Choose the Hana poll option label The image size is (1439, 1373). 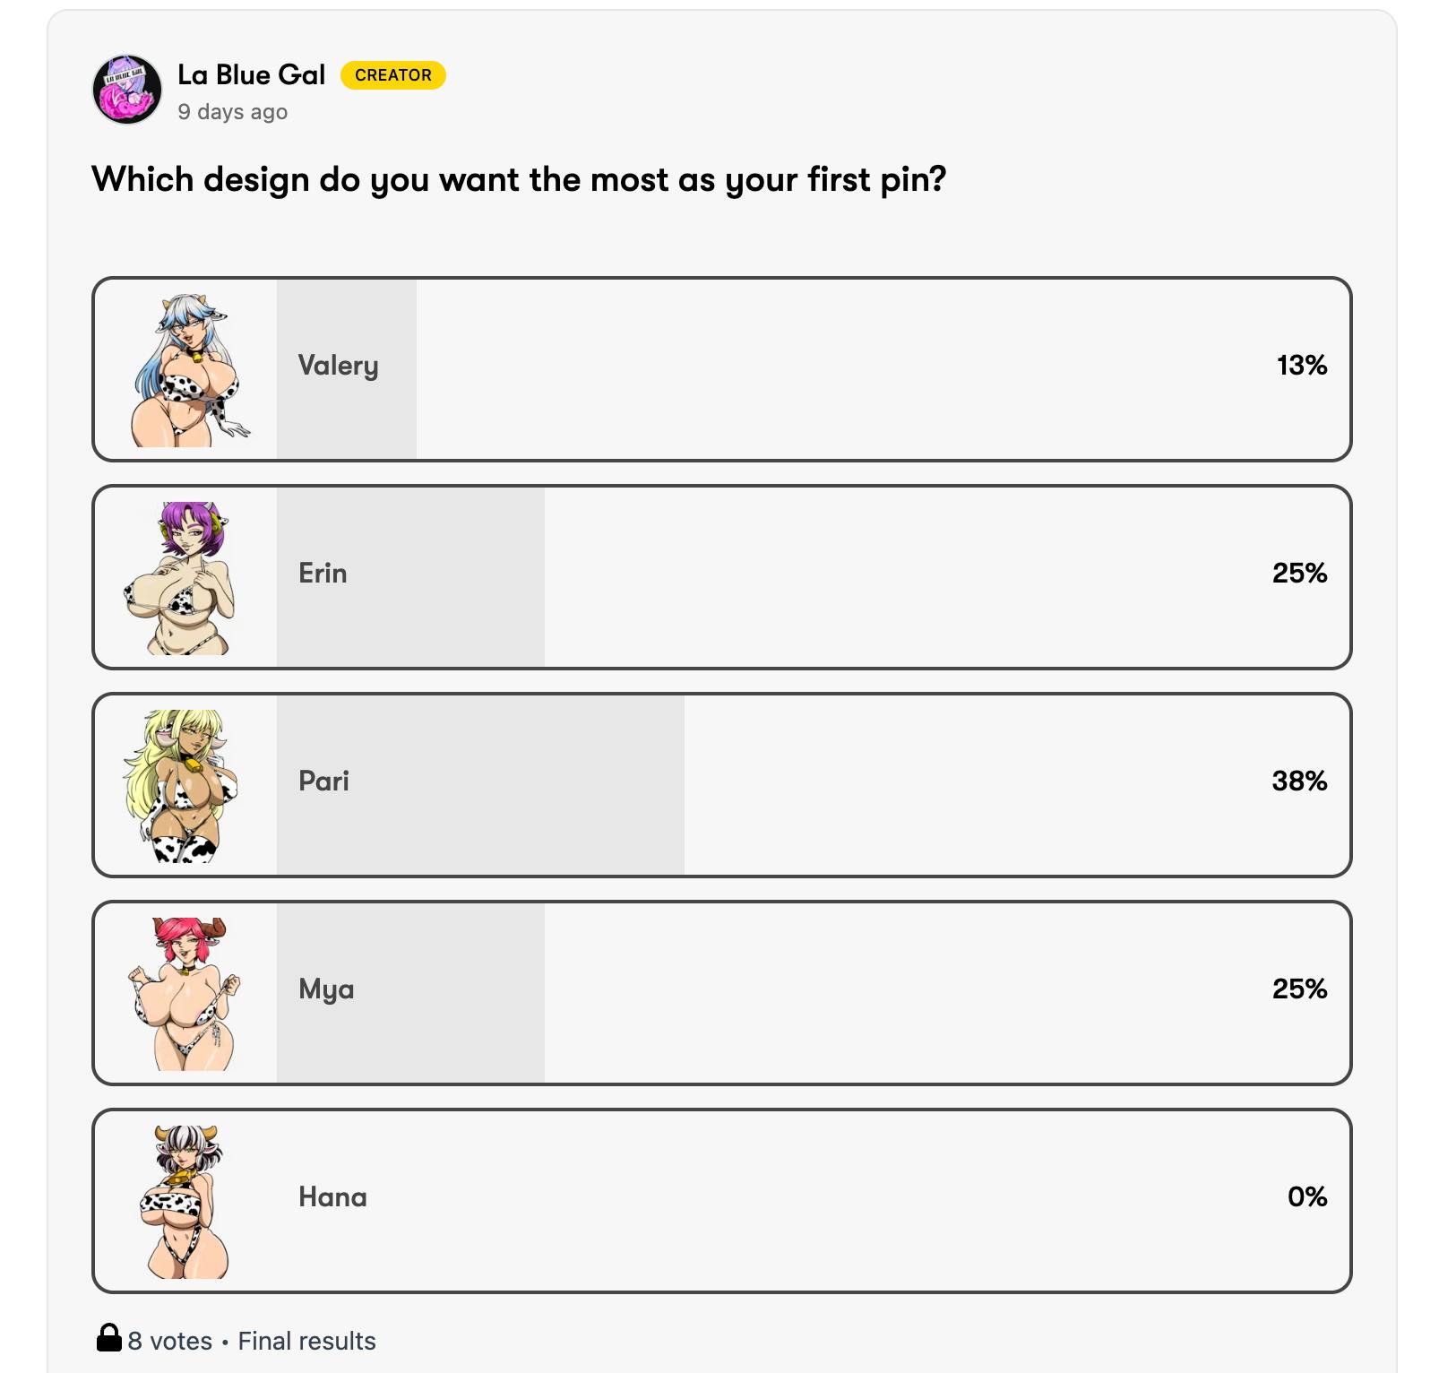[332, 1197]
